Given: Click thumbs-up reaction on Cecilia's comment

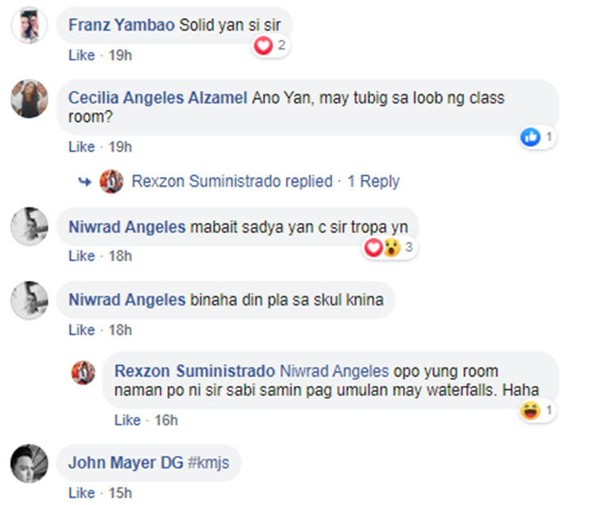Looking at the screenshot, I should pyautogui.click(x=530, y=137).
